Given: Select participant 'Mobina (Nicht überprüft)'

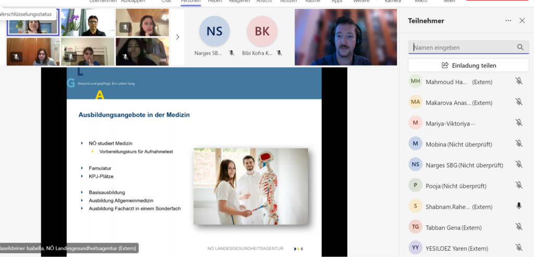Looking at the screenshot, I should [459, 144].
